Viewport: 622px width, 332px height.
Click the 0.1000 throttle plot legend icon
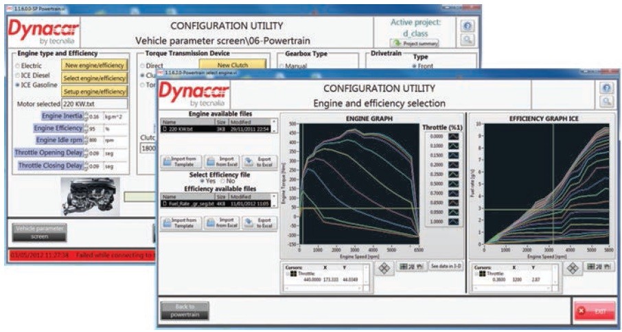click(453, 146)
